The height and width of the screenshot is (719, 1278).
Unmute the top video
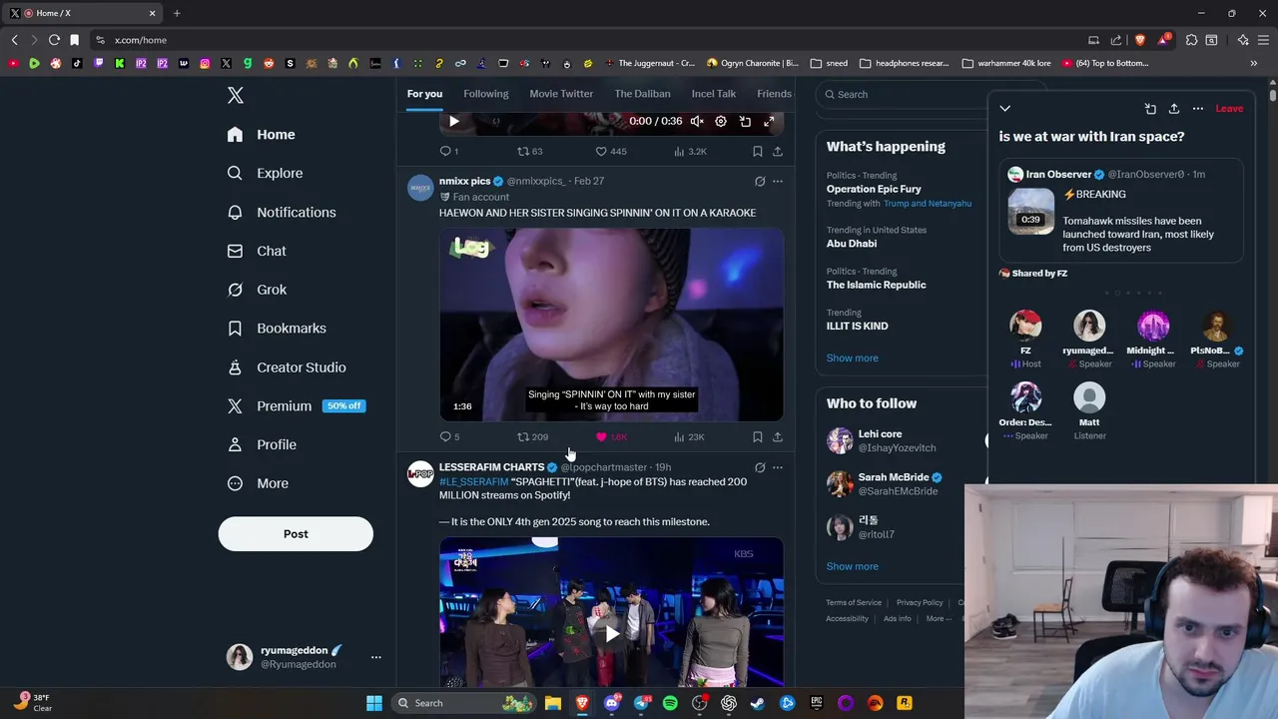(697, 121)
